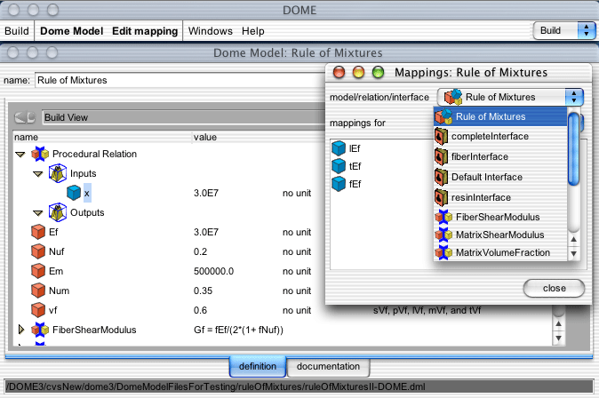Choose resinInterface from the dropdown list
This screenshot has height=398, width=599.
(x=500, y=197)
